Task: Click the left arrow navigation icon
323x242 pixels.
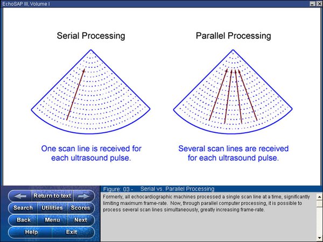Action: click(20, 196)
